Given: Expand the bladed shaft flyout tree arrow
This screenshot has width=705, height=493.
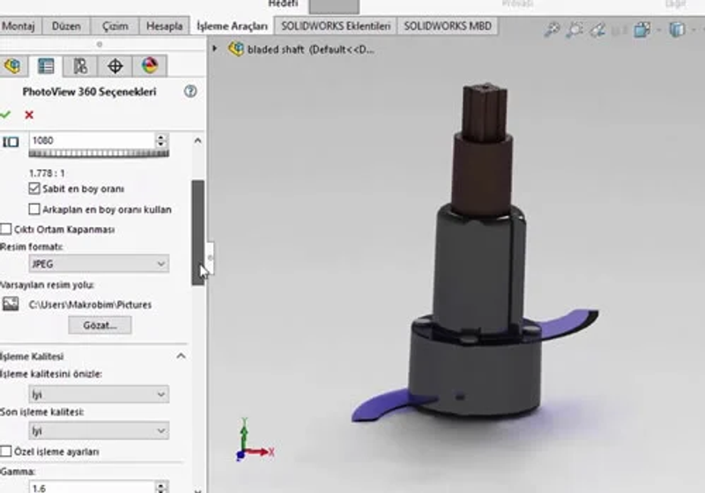Looking at the screenshot, I should tap(215, 48).
